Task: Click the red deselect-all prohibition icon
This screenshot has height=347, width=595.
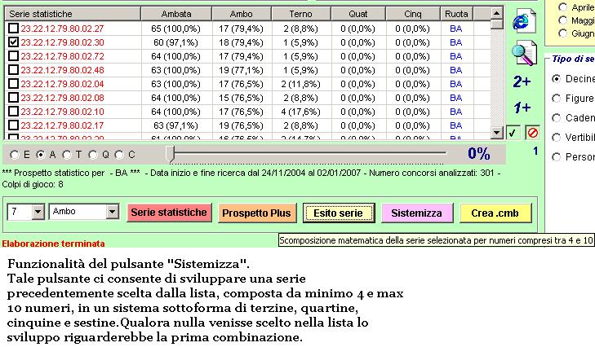Action: (x=532, y=133)
